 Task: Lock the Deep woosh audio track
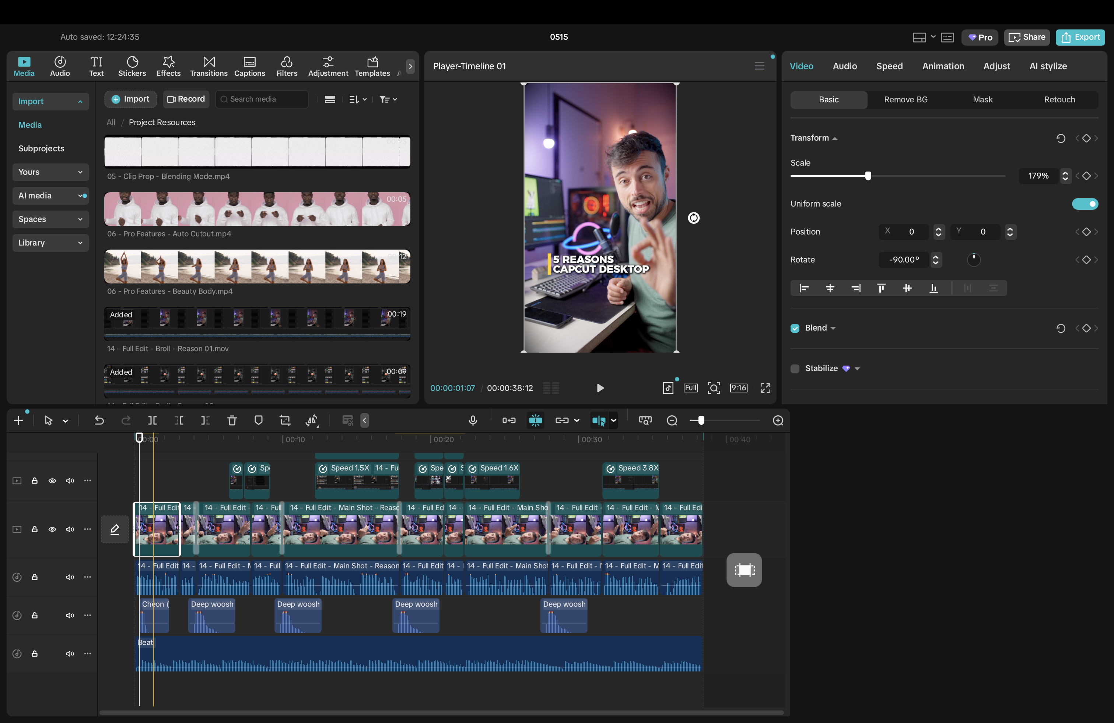34,615
